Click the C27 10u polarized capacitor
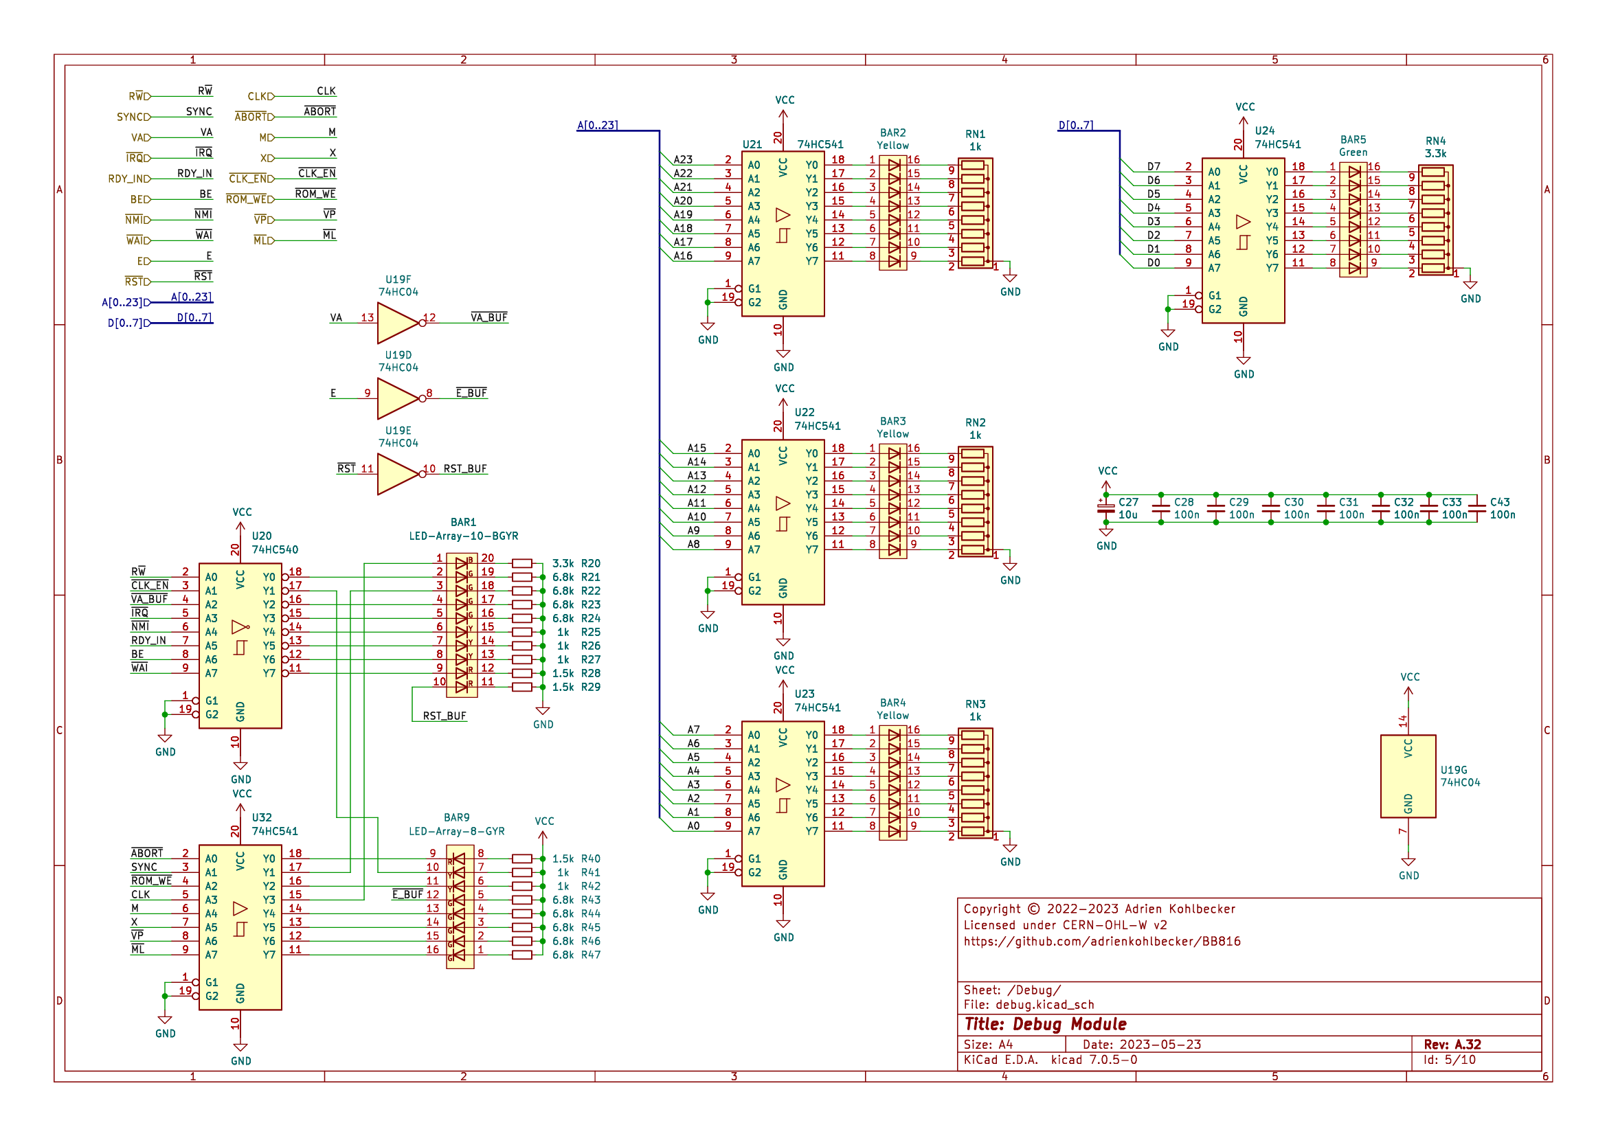The height and width of the screenshot is (1136, 1607). [1106, 508]
